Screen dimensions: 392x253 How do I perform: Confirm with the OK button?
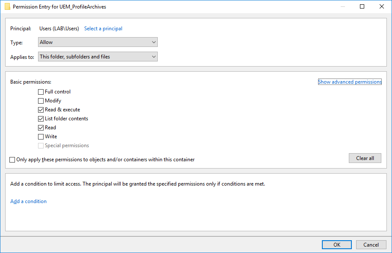[x=337, y=244]
